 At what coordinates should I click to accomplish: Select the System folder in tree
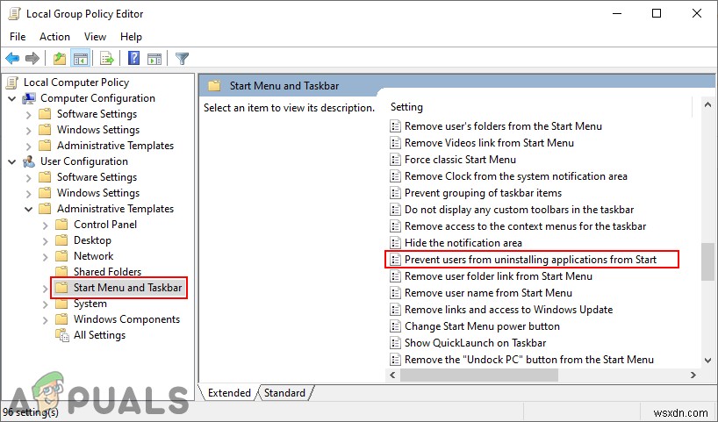[x=90, y=304]
